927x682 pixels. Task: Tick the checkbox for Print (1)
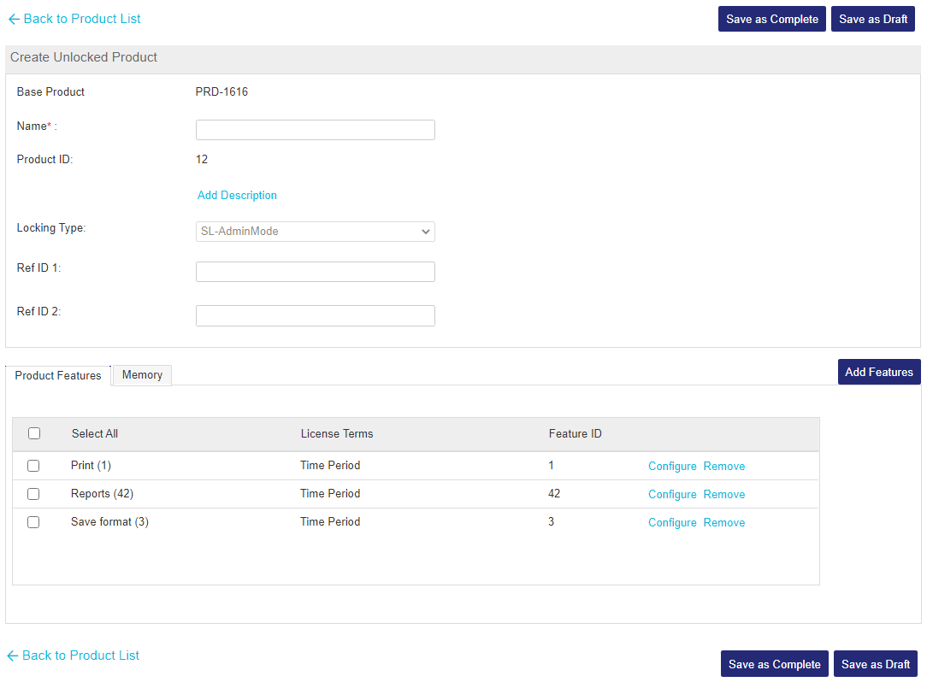[x=33, y=466]
